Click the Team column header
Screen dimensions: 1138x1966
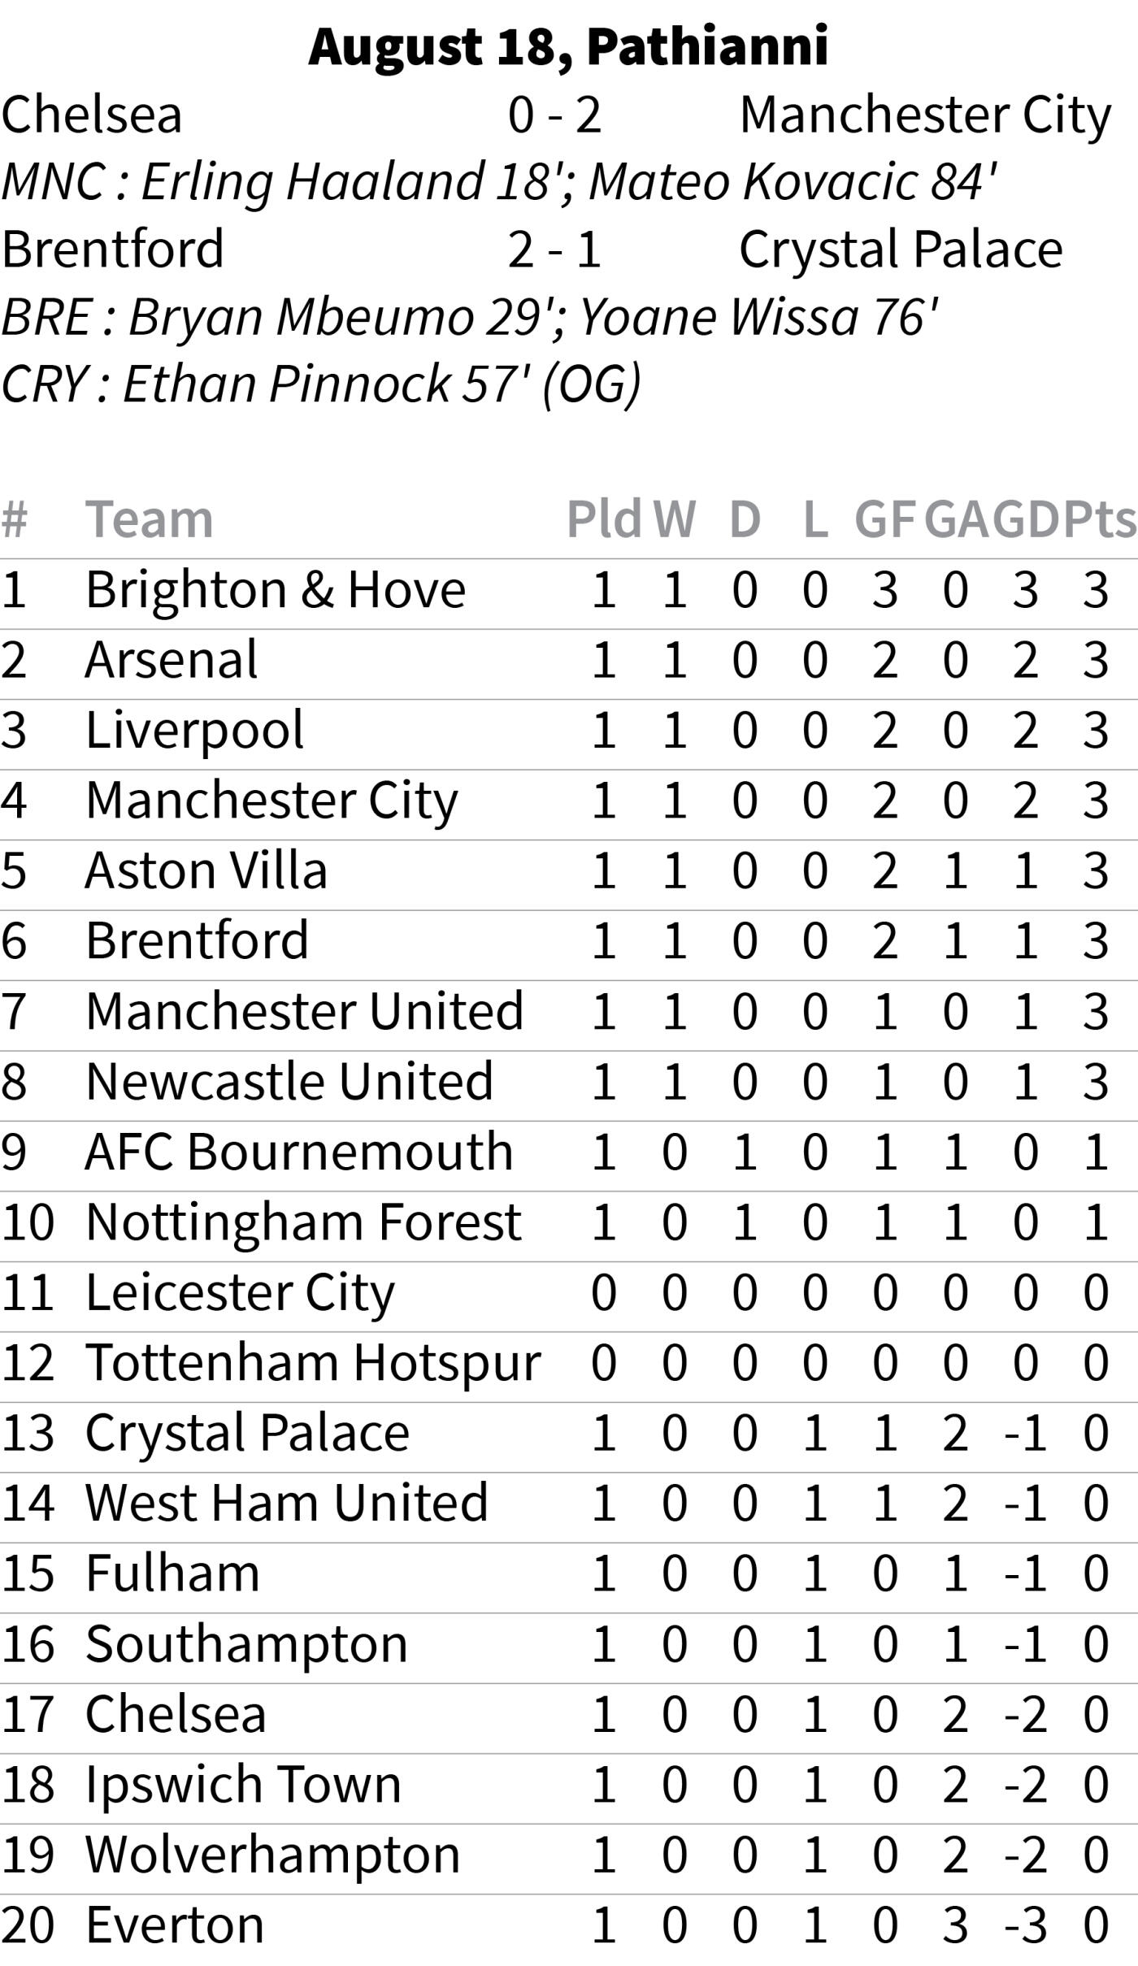coord(150,519)
